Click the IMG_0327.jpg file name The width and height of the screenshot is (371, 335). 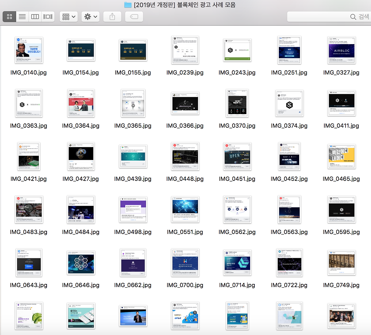(341, 73)
